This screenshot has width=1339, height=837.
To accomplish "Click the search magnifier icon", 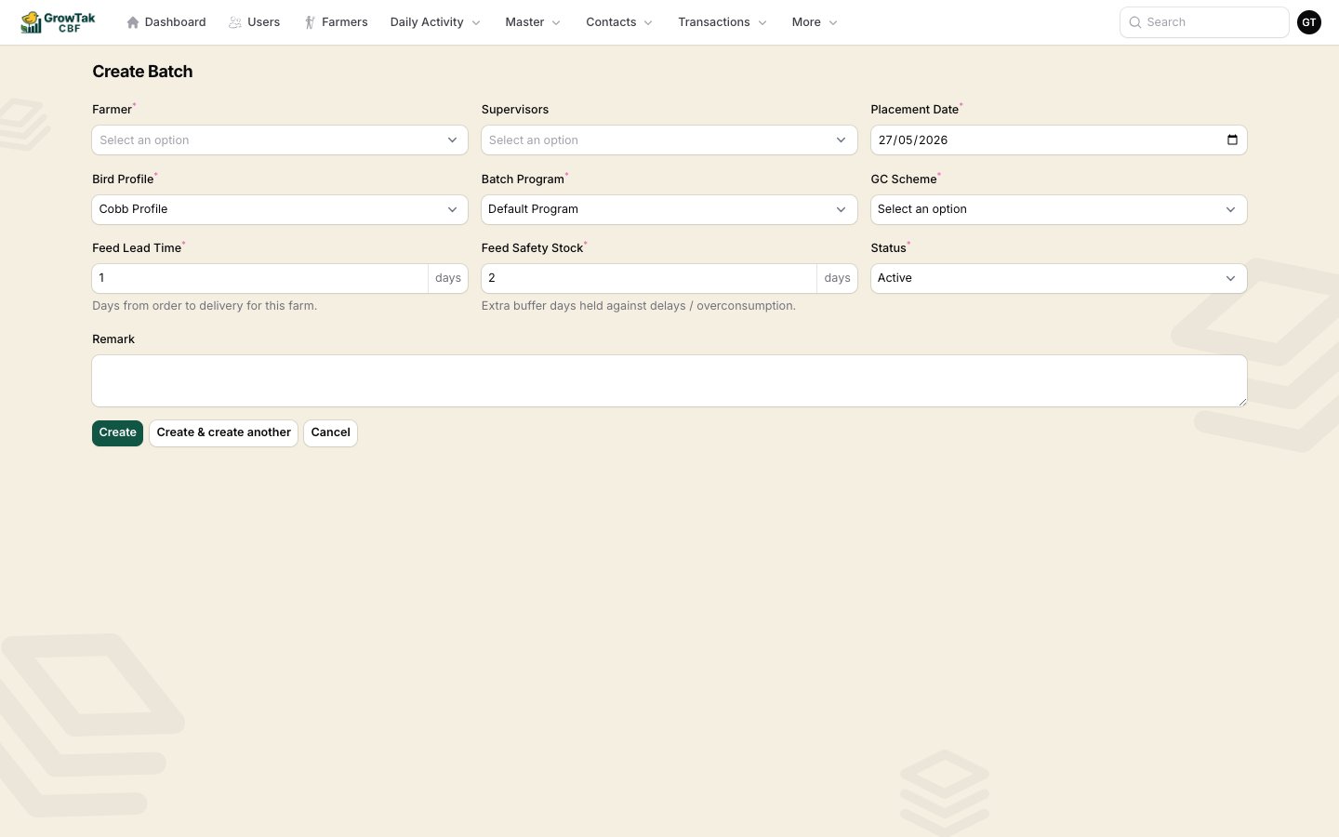I will pyautogui.click(x=1135, y=22).
